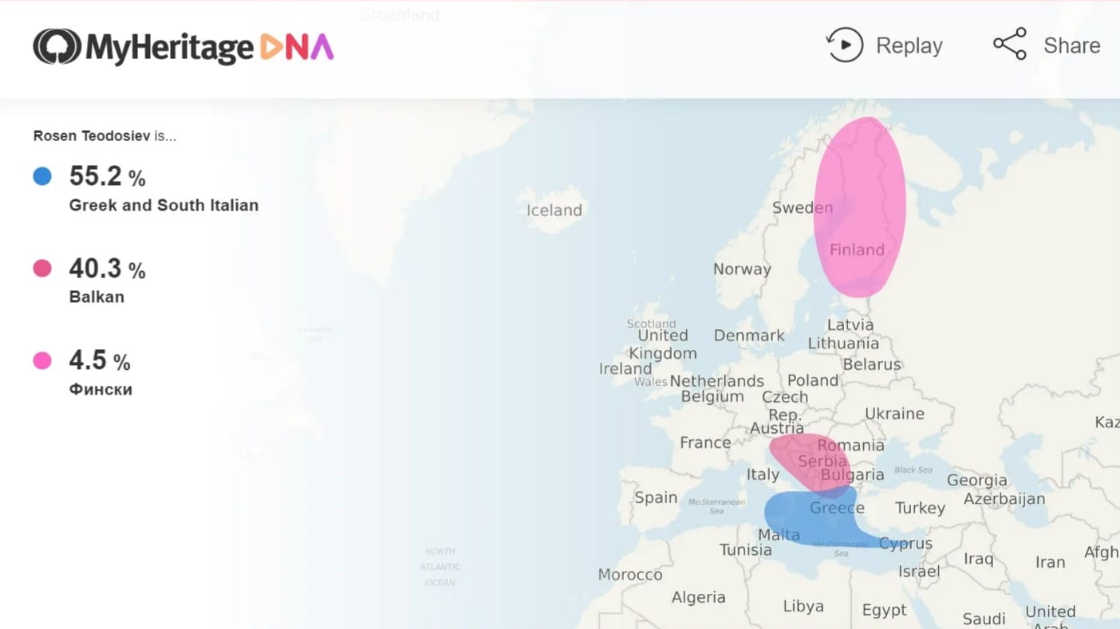Click the dark pink Balkan color dot
Screen dimensions: 1120x629
(x=42, y=269)
